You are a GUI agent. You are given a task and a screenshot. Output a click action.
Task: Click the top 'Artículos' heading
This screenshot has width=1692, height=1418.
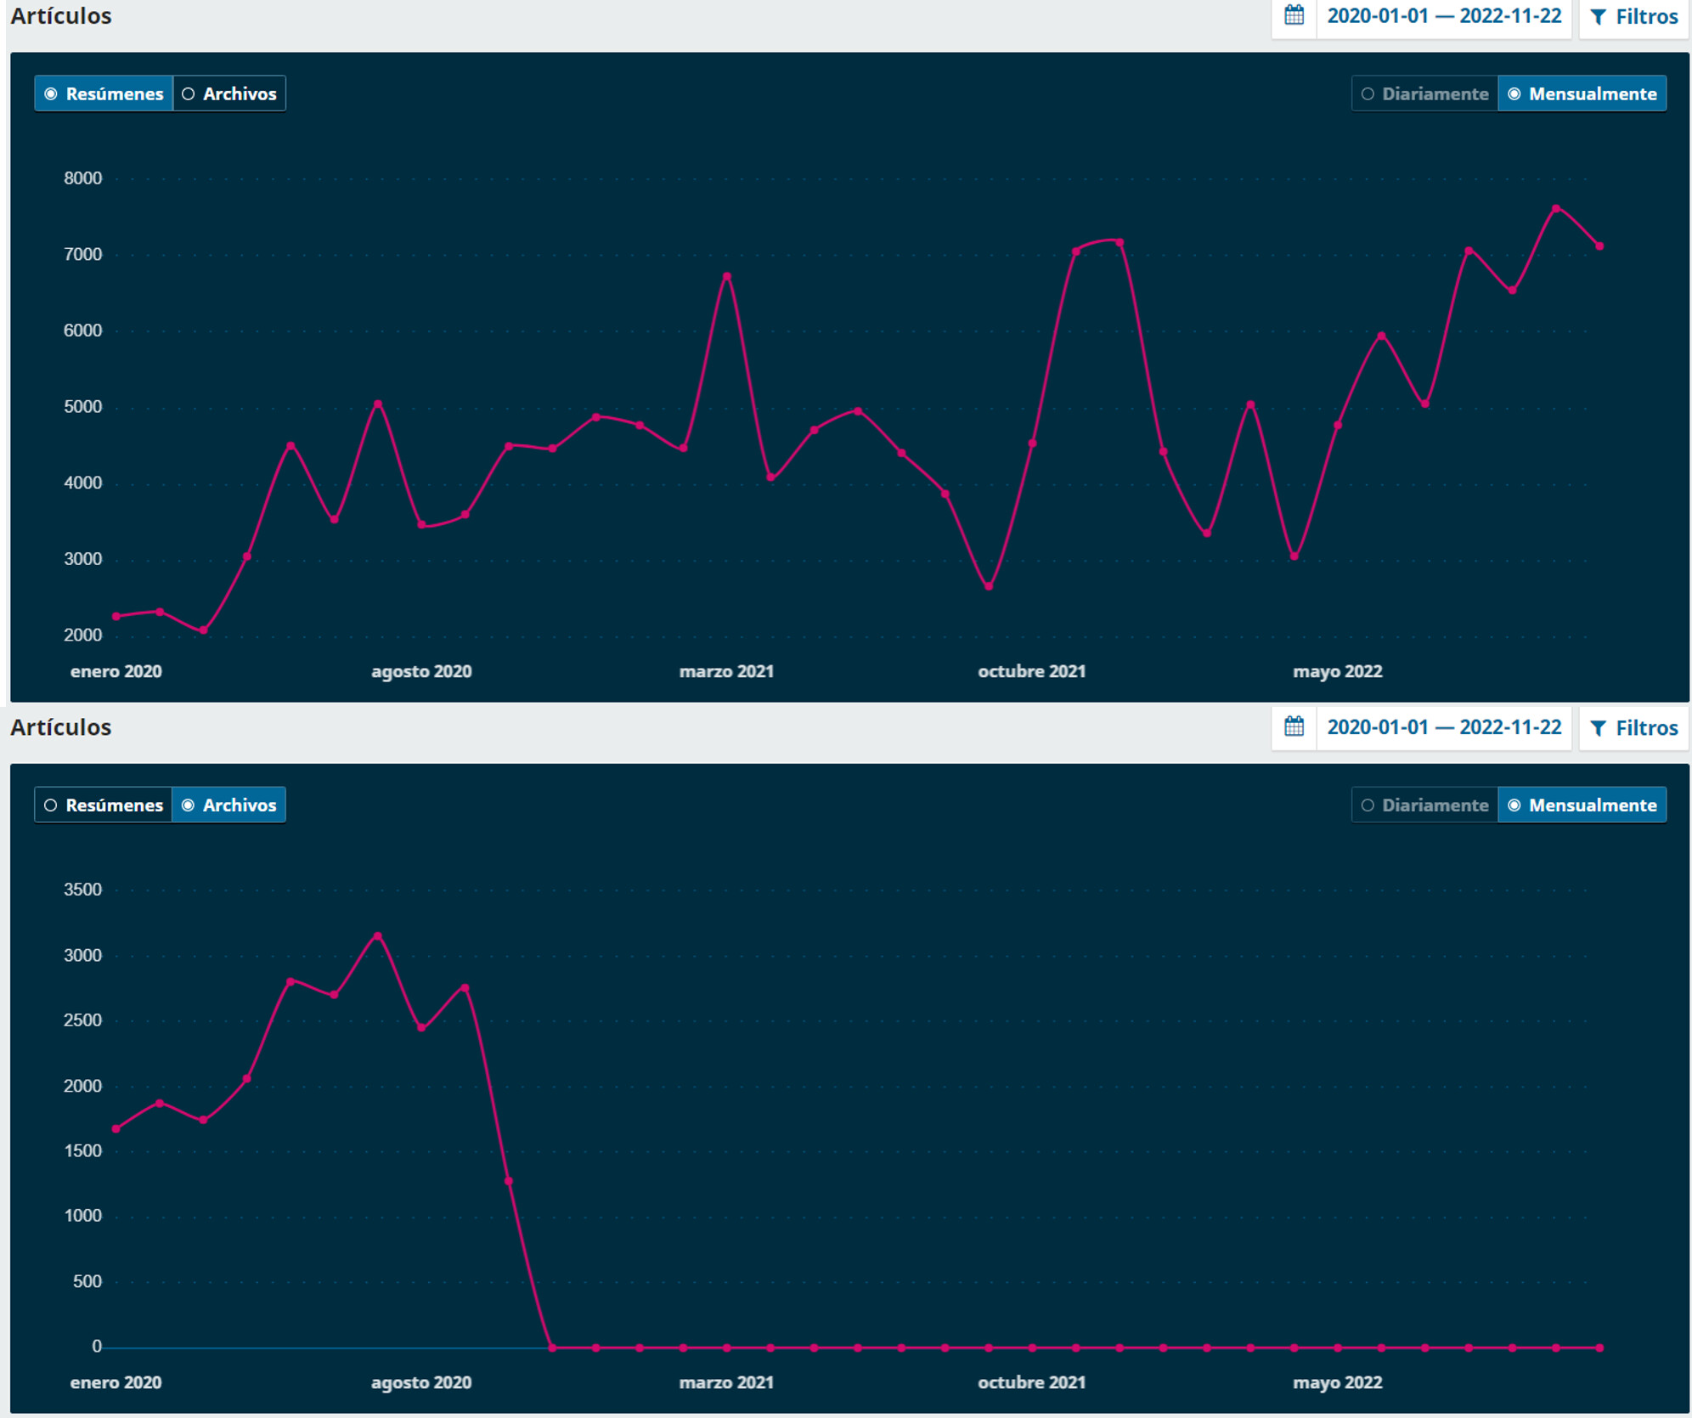point(61,15)
